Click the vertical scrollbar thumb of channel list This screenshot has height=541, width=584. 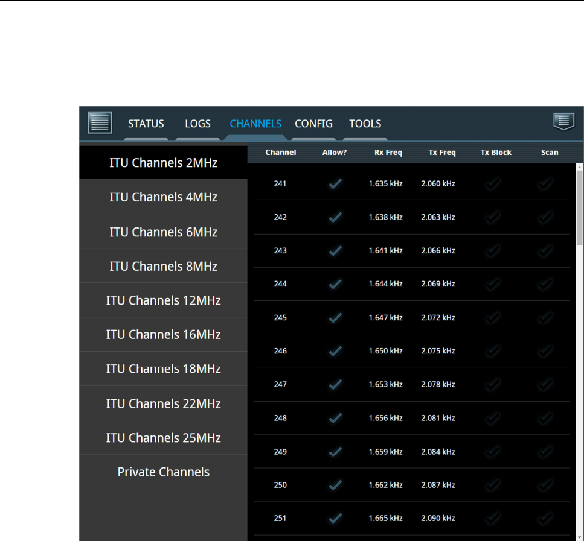coord(580,207)
